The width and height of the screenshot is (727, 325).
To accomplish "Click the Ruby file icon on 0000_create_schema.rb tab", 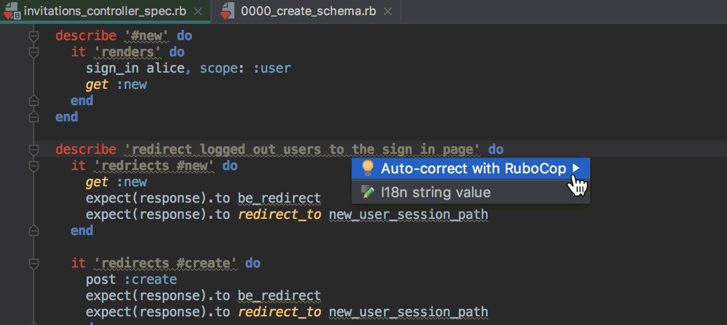I will tap(227, 11).
